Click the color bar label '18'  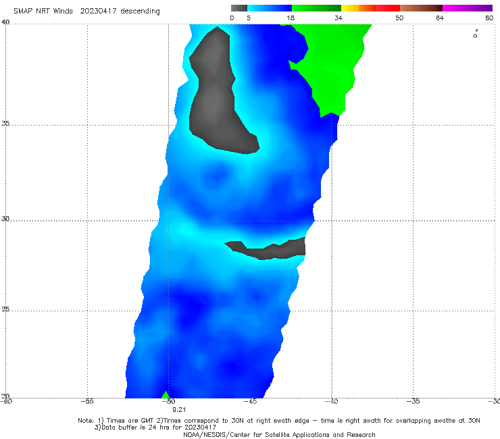coord(291,18)
